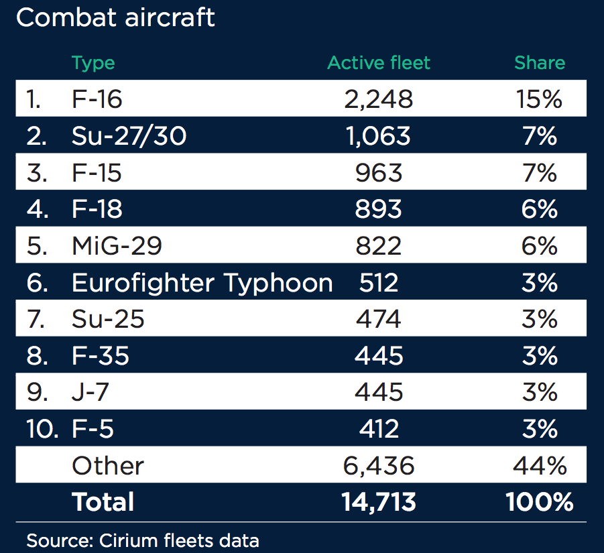Select the F-5 row label
This screenshot has height=553, width=604.
coord(93,429)
